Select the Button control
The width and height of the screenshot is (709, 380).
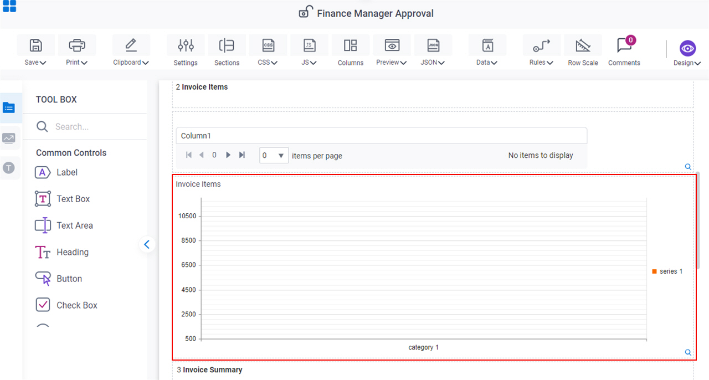click(x=58, y=279)
